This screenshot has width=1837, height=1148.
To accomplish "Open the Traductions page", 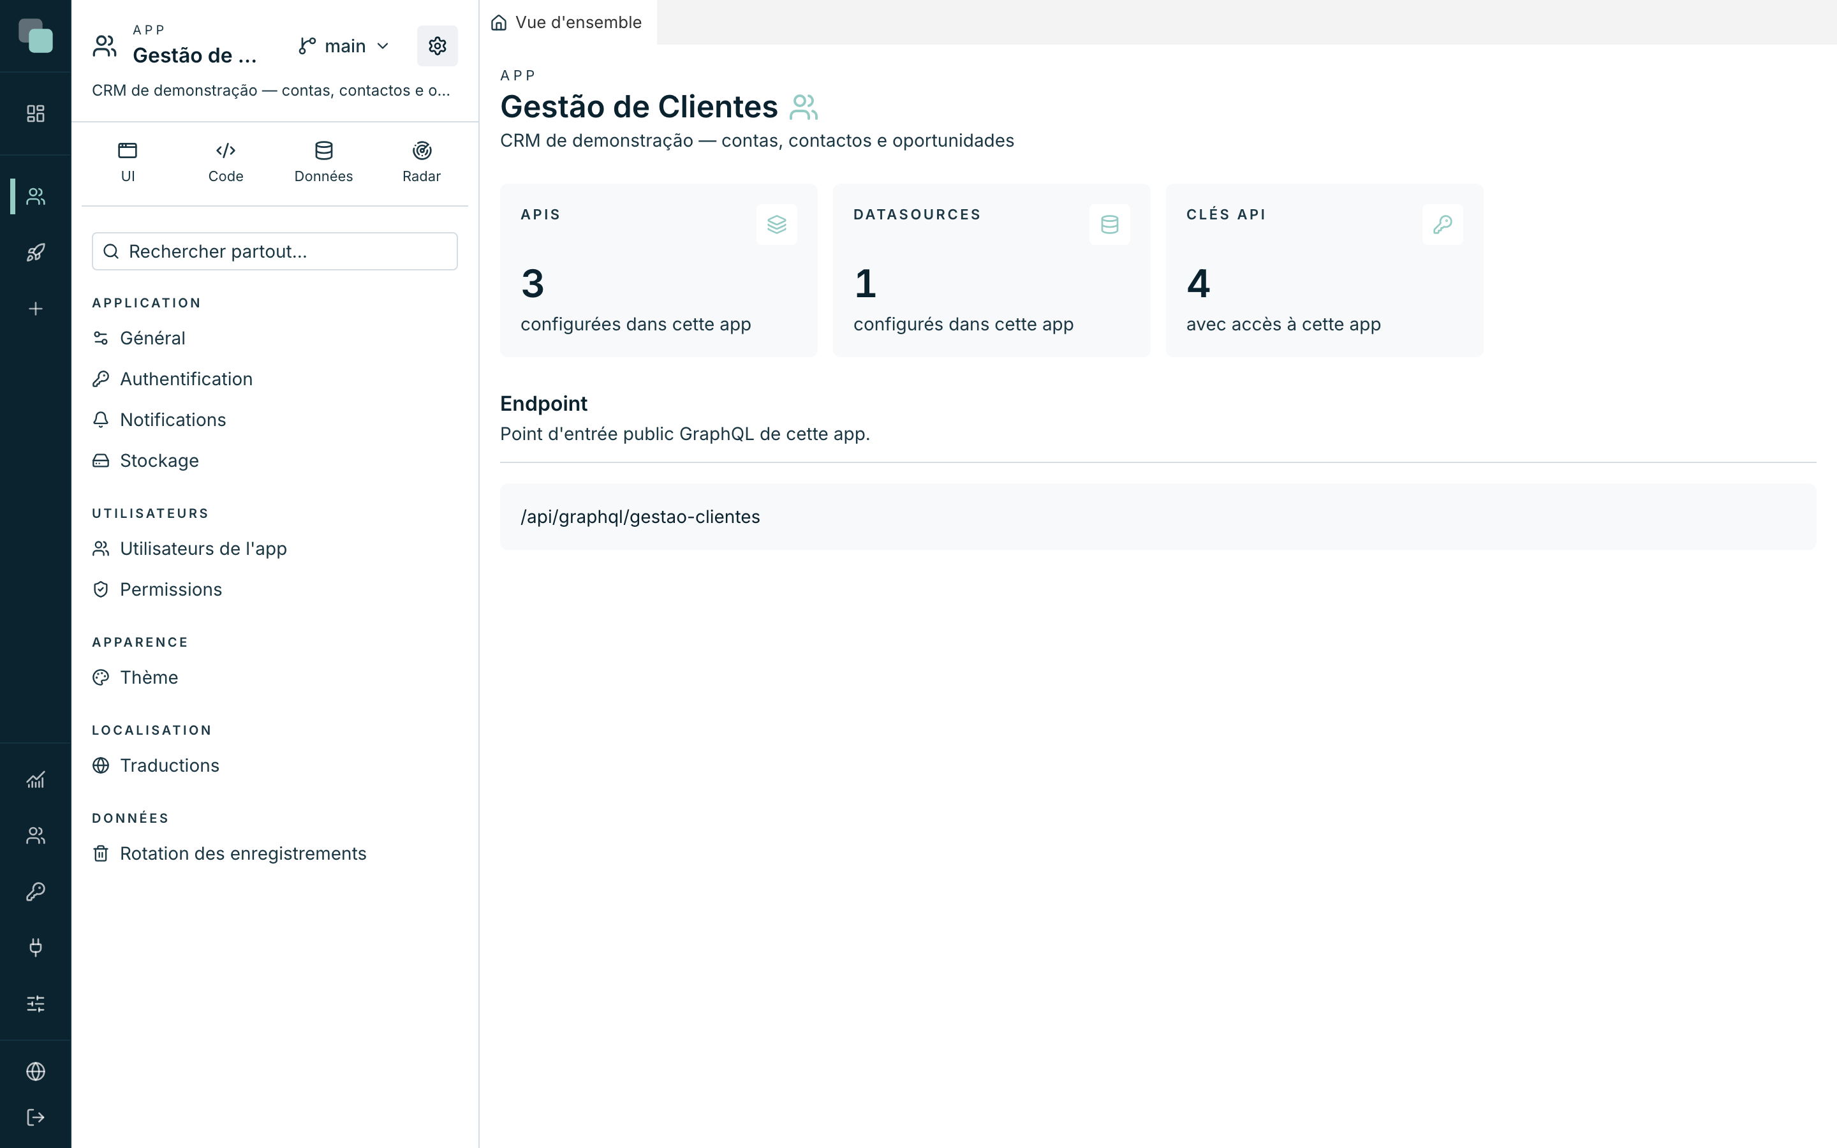I will tap(275, 765).
